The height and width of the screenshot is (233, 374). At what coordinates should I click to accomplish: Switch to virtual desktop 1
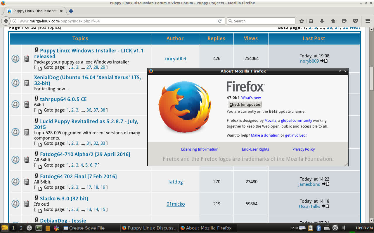pos(13,228)
